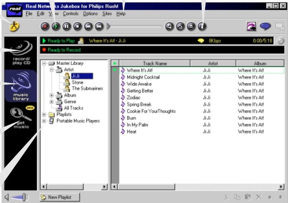The image size is (288, 203).
Task: Move the track down with down arrow
Action: coord(280,197)
